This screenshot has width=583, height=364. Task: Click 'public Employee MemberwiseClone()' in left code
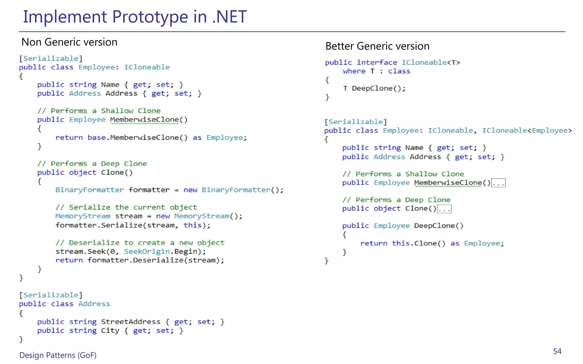pyautogui.click(x=112, y=119)
